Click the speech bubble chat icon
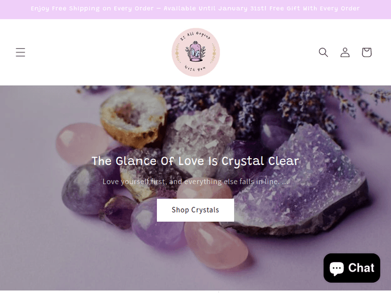Screen dimensions: 391x293 [x=337, y=269]
